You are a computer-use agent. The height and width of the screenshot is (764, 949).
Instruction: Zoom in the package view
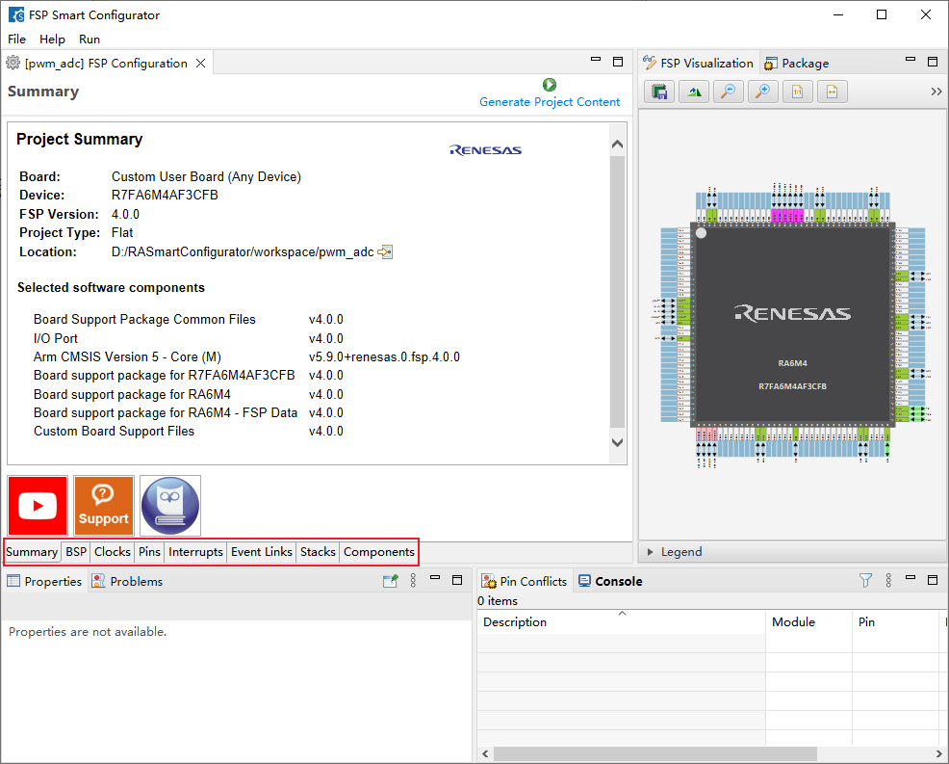click(762, 92)
